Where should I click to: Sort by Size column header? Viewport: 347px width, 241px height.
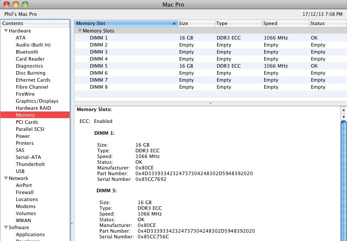[x=196, y=23]
